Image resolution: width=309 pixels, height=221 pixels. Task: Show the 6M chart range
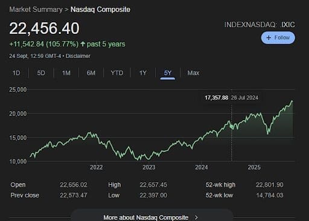coord(91,72)
